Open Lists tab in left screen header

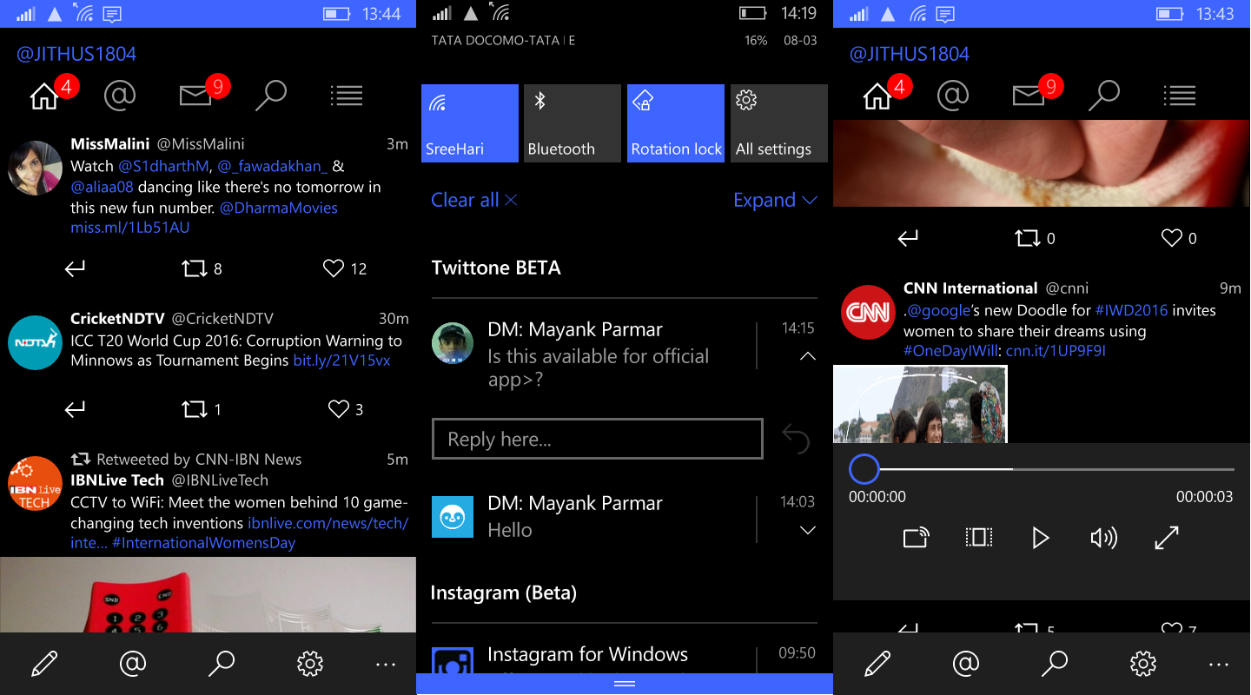tap(347, 96)
